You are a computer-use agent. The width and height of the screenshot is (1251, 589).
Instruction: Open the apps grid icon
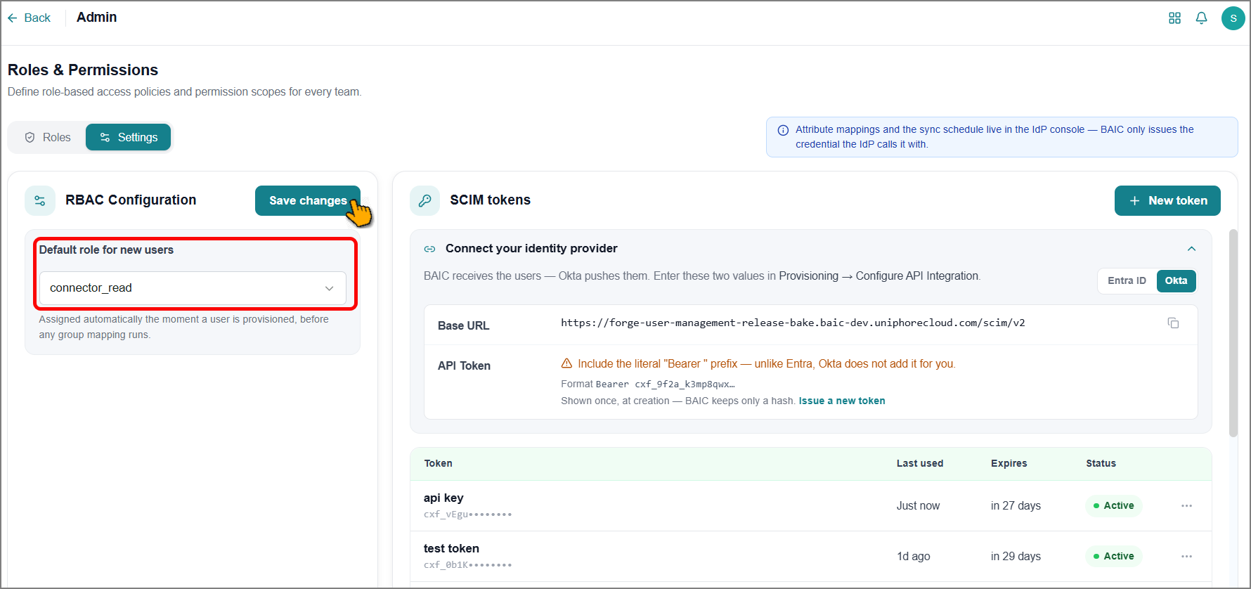pyautogui.click(x=1174, y=18)
